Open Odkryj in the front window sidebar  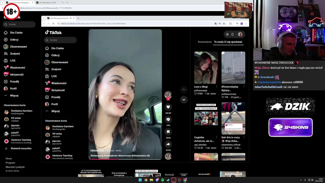[55, 55]
